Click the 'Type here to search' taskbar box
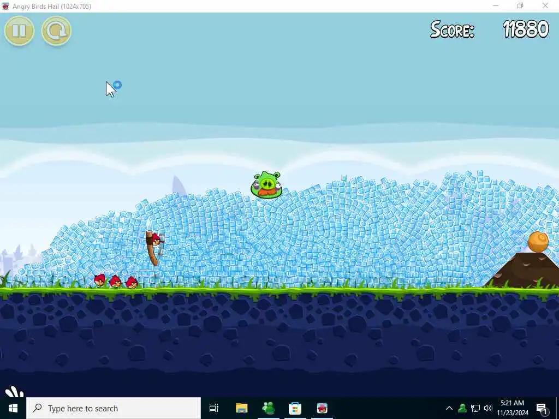 [x=114, y=408]
